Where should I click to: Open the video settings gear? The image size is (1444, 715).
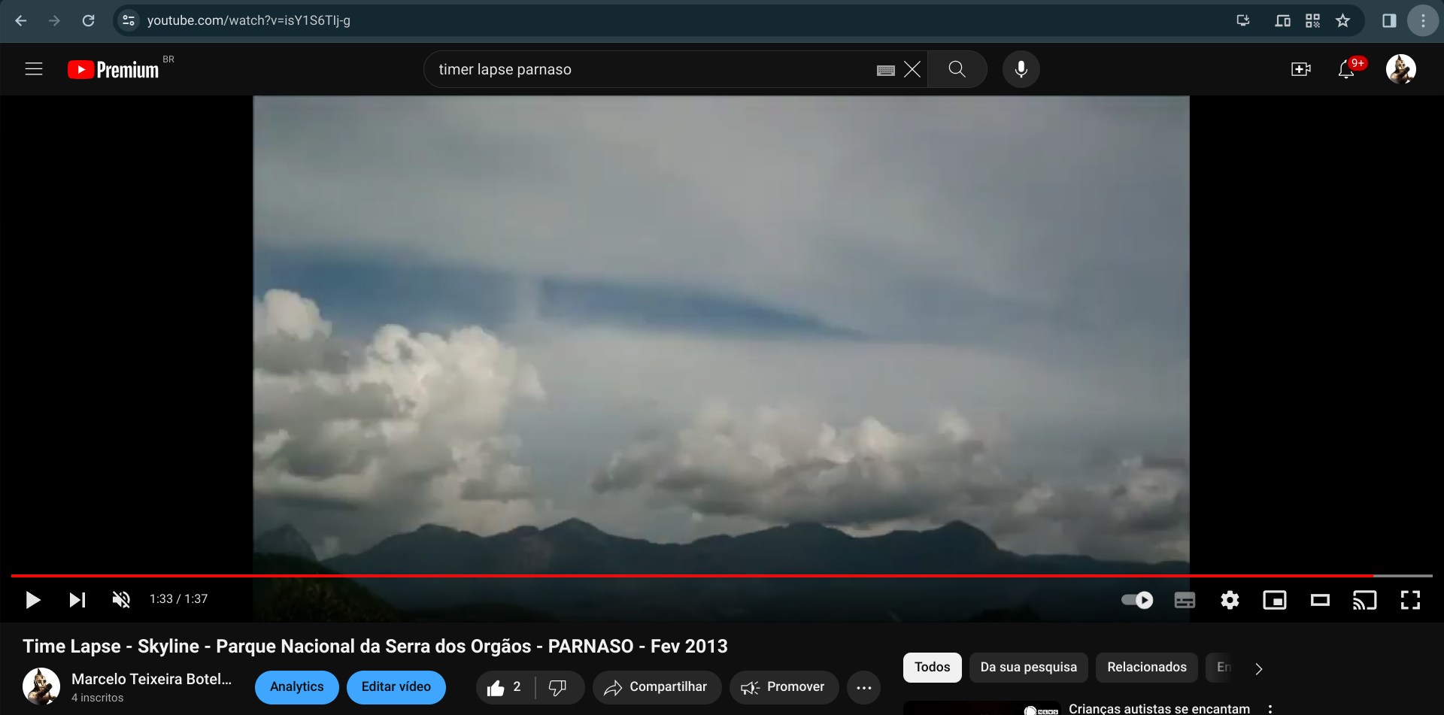(1230, 600)
